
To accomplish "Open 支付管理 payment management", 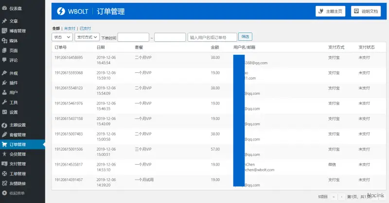I will click(18, 164).
